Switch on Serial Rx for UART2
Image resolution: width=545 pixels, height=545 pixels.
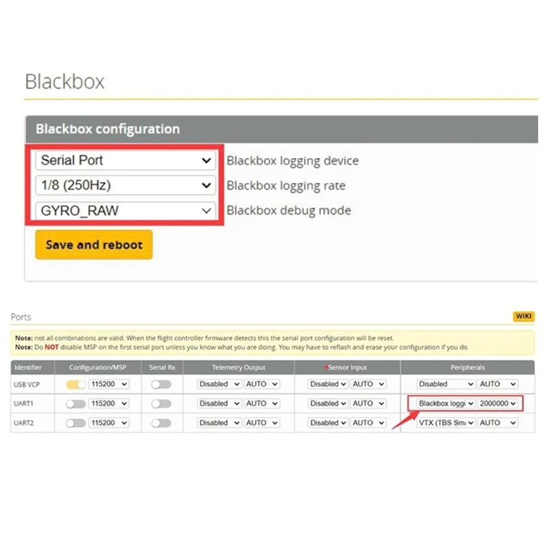click(161, 423)
